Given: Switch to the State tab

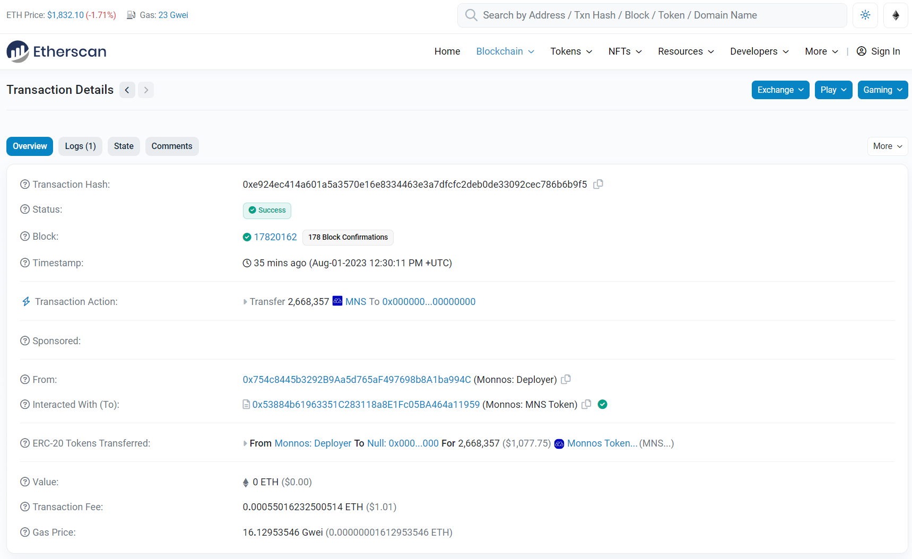Looking at the screenshot, I should [x=124, y=146].
